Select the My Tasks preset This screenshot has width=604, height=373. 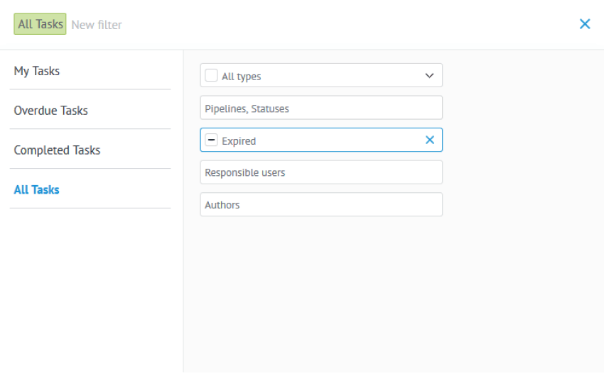click(x=90, y=71)
